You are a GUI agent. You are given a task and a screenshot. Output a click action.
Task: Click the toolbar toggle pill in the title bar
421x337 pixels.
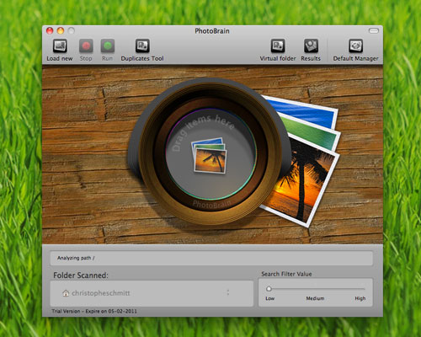pos(374,30)
